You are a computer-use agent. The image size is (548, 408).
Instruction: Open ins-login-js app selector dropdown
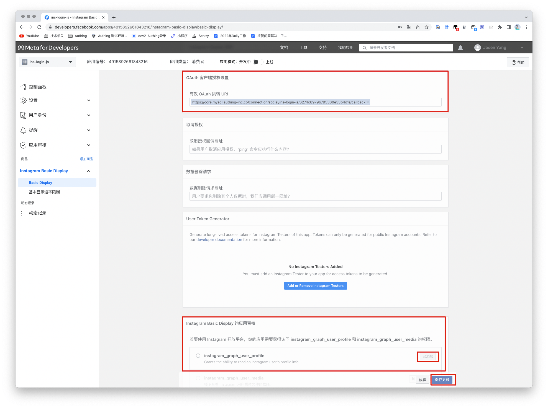pos(47,62)
